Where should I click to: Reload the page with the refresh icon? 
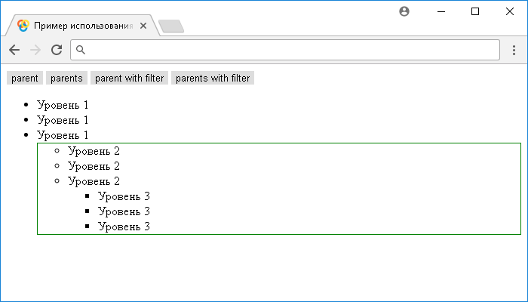point(57,50)
